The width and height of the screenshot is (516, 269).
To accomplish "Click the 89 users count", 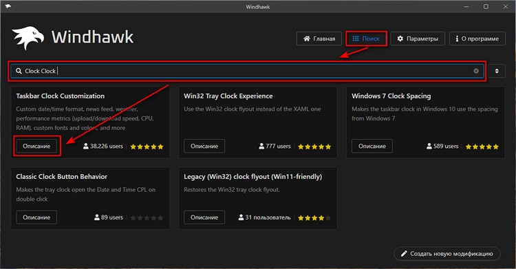I will pyautogui.click(x=109, y=217).
